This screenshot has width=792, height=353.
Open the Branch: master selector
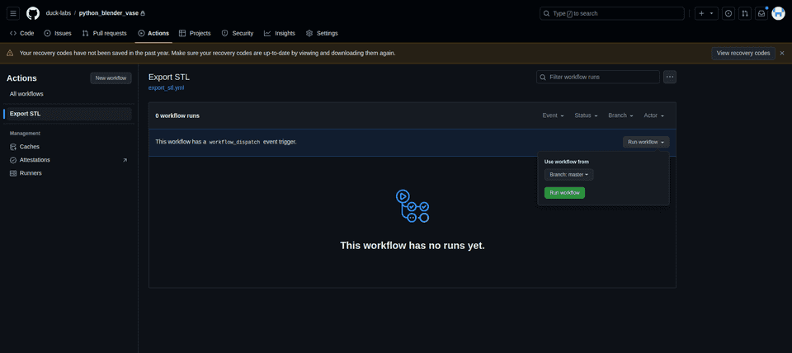[568, 175]
